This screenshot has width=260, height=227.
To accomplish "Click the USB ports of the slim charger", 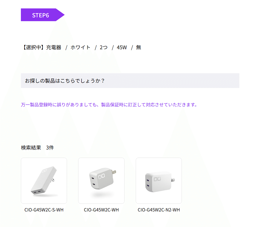I will pyautogui.click(x=37, y=192).
